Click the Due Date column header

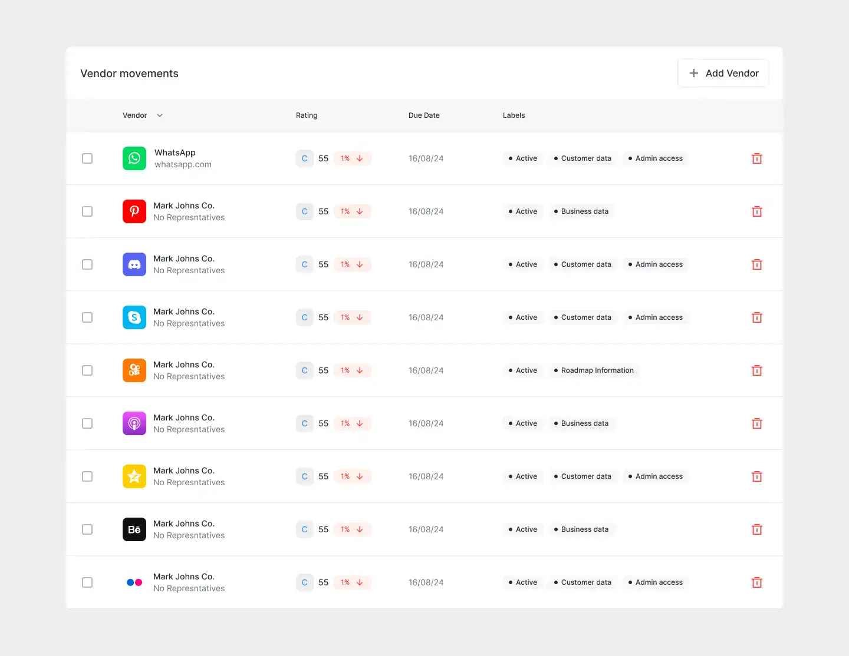click(424, 115)
